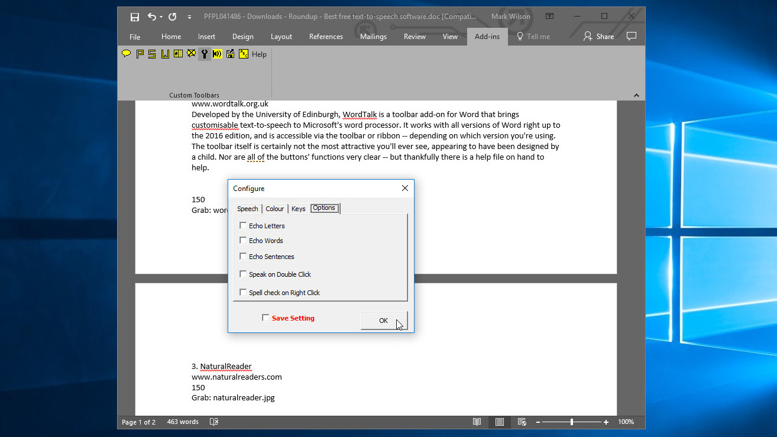Go to the References ribbon tab
Viewport: 777px width, 437px height.
click(326, 37)
